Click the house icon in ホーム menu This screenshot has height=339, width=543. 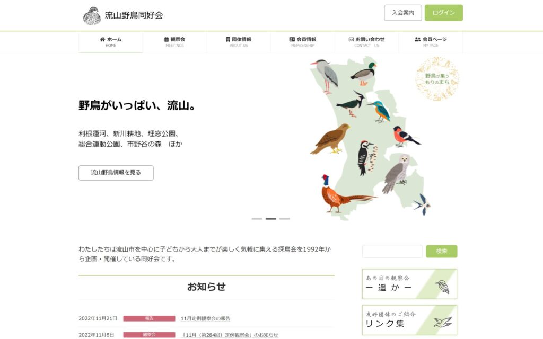pyautogui.click(x=102, y=39)
